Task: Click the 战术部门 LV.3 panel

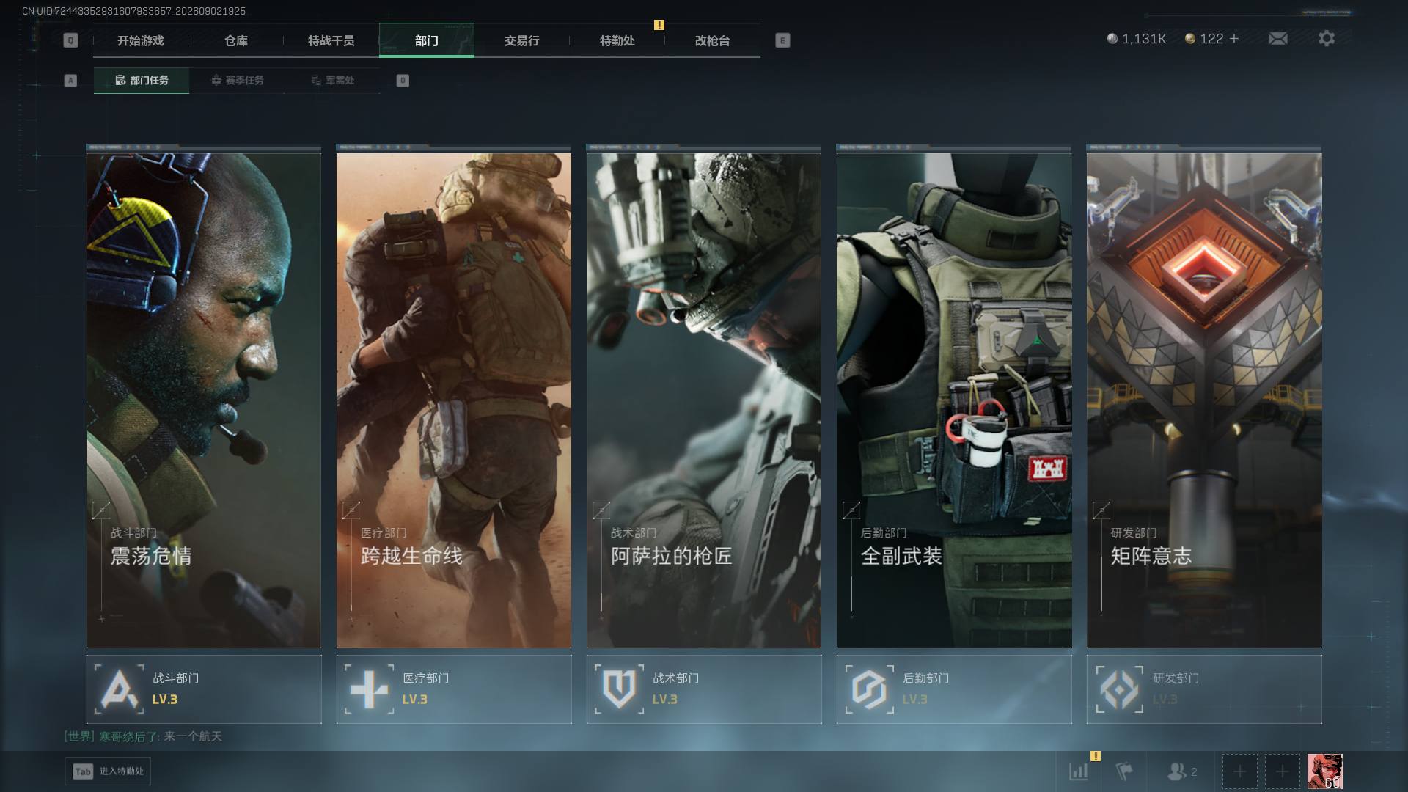Action: click(704, 689)
